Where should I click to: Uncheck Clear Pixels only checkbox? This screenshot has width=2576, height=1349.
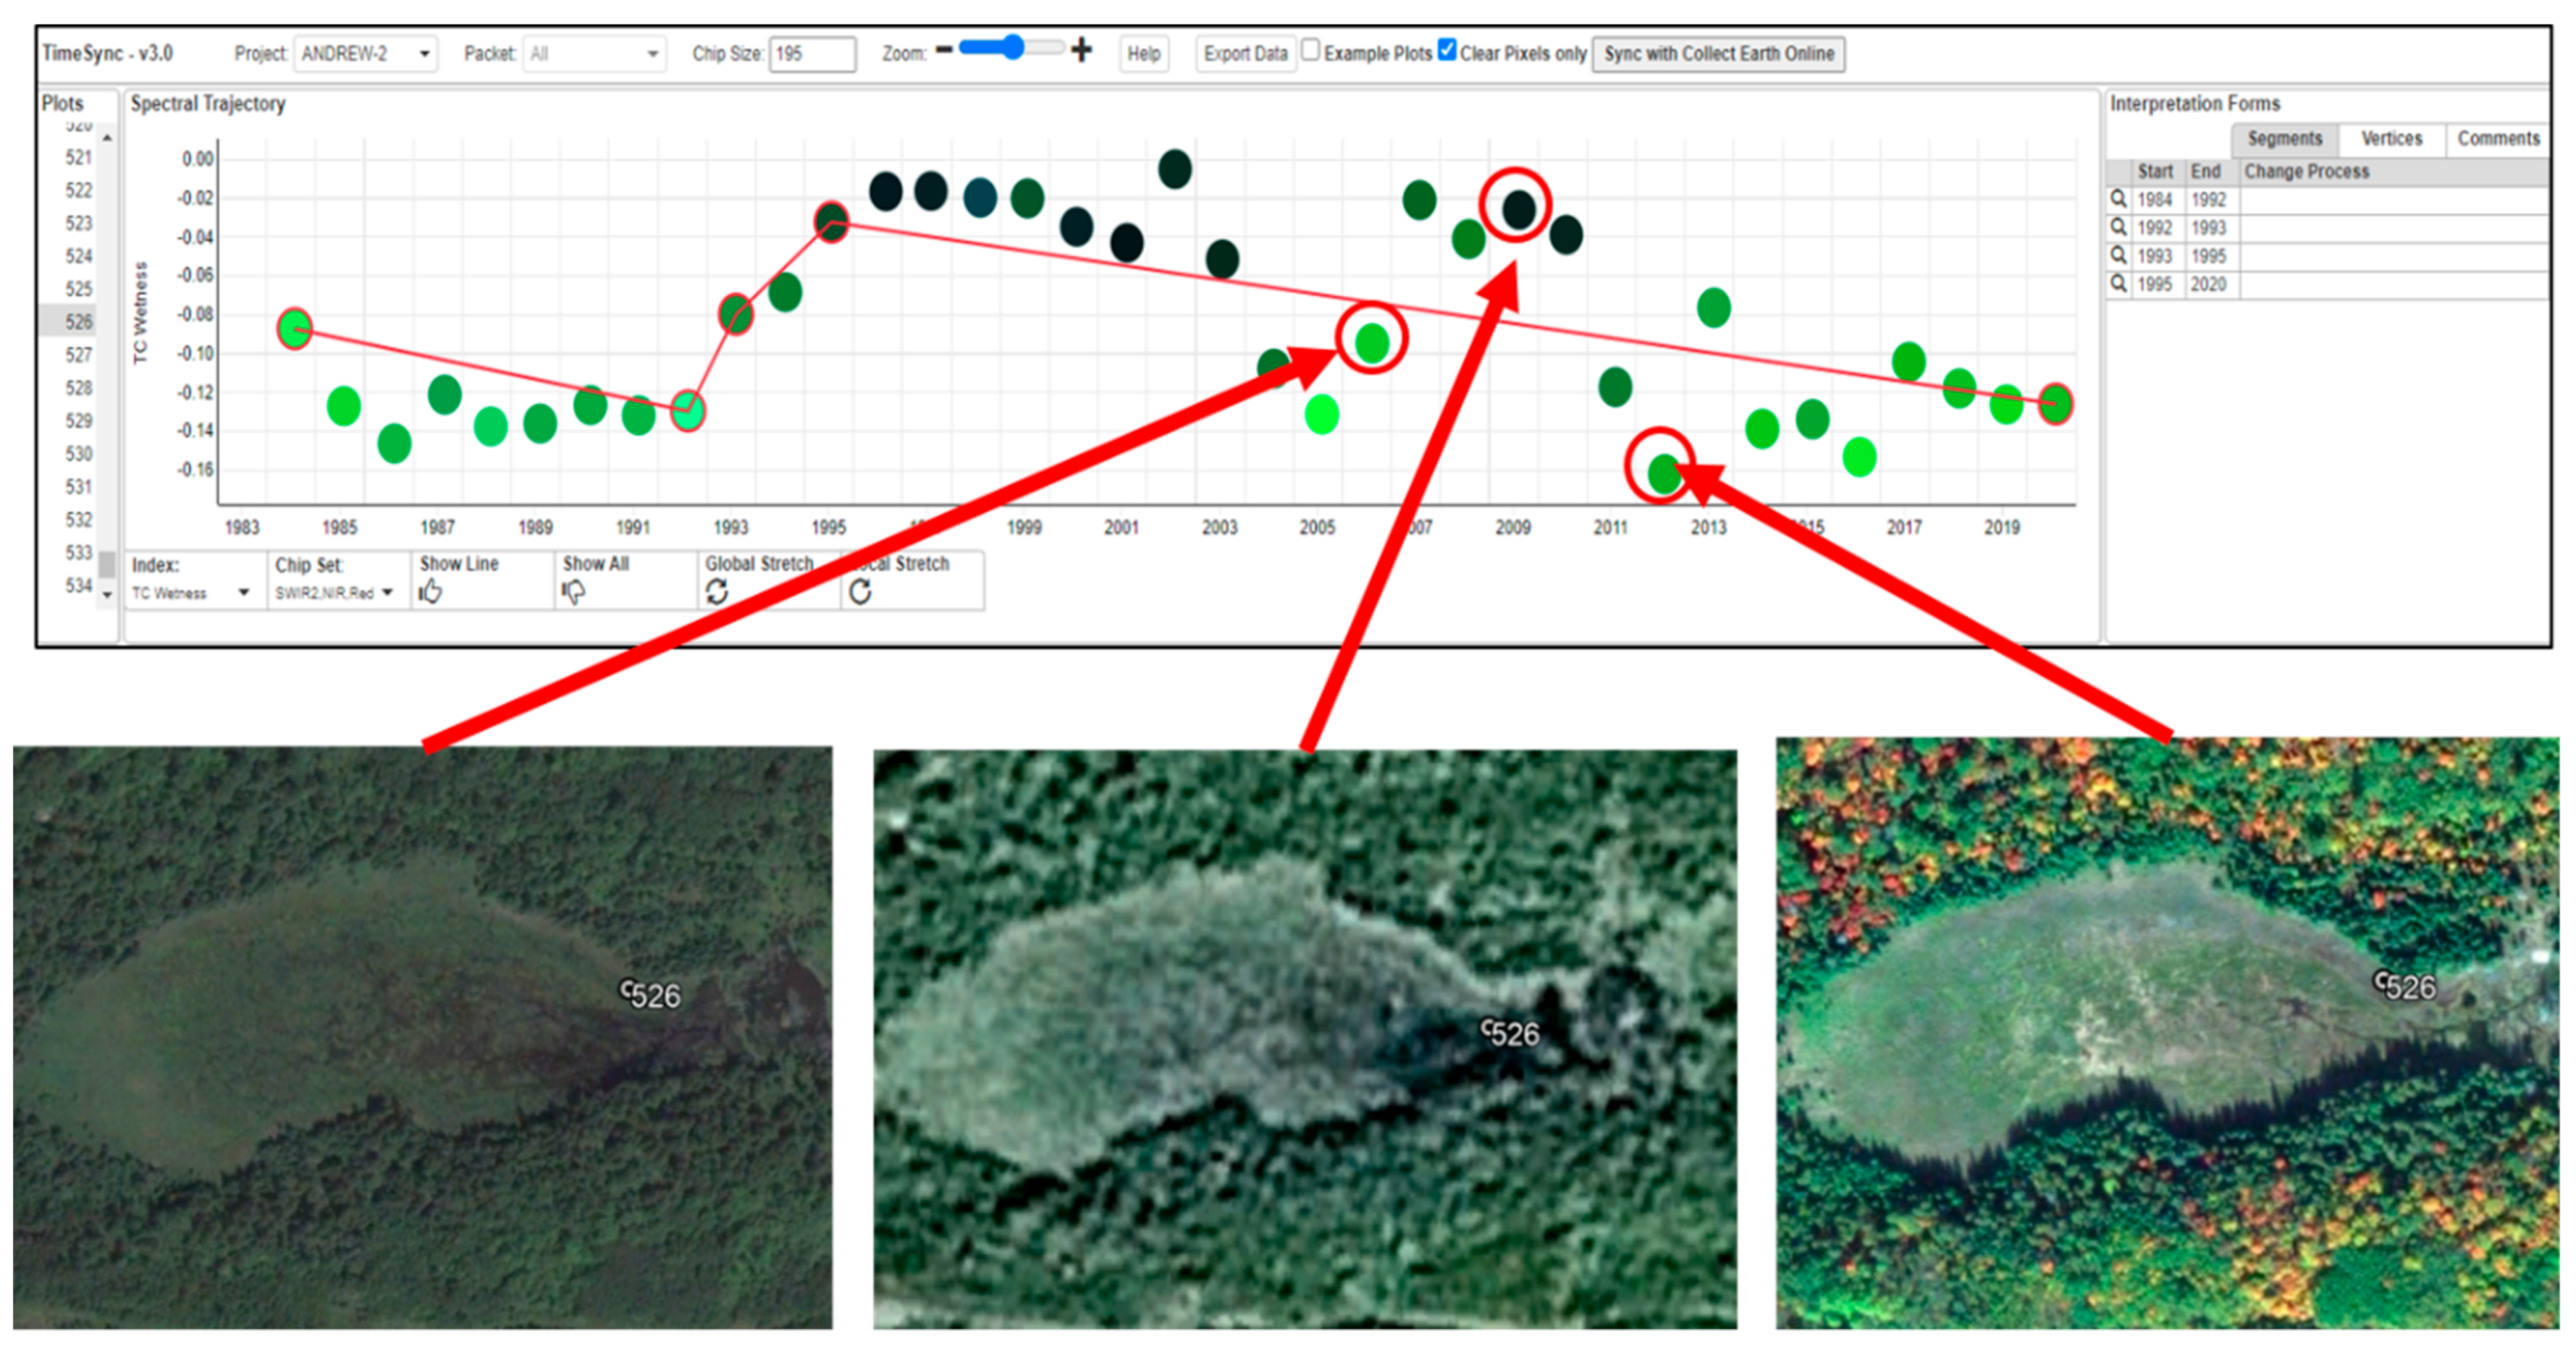[1446, 50]
